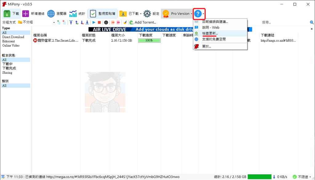315x180 pixels.
Task: Filter by Bittorrent type
Action: point(9,41)
